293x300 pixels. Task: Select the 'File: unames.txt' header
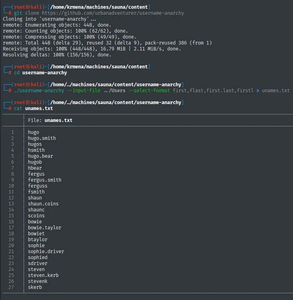[50, 120]
